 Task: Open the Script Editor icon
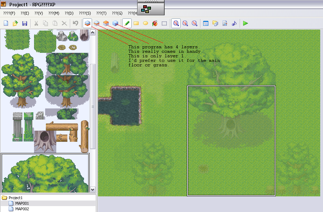[225, 23]
